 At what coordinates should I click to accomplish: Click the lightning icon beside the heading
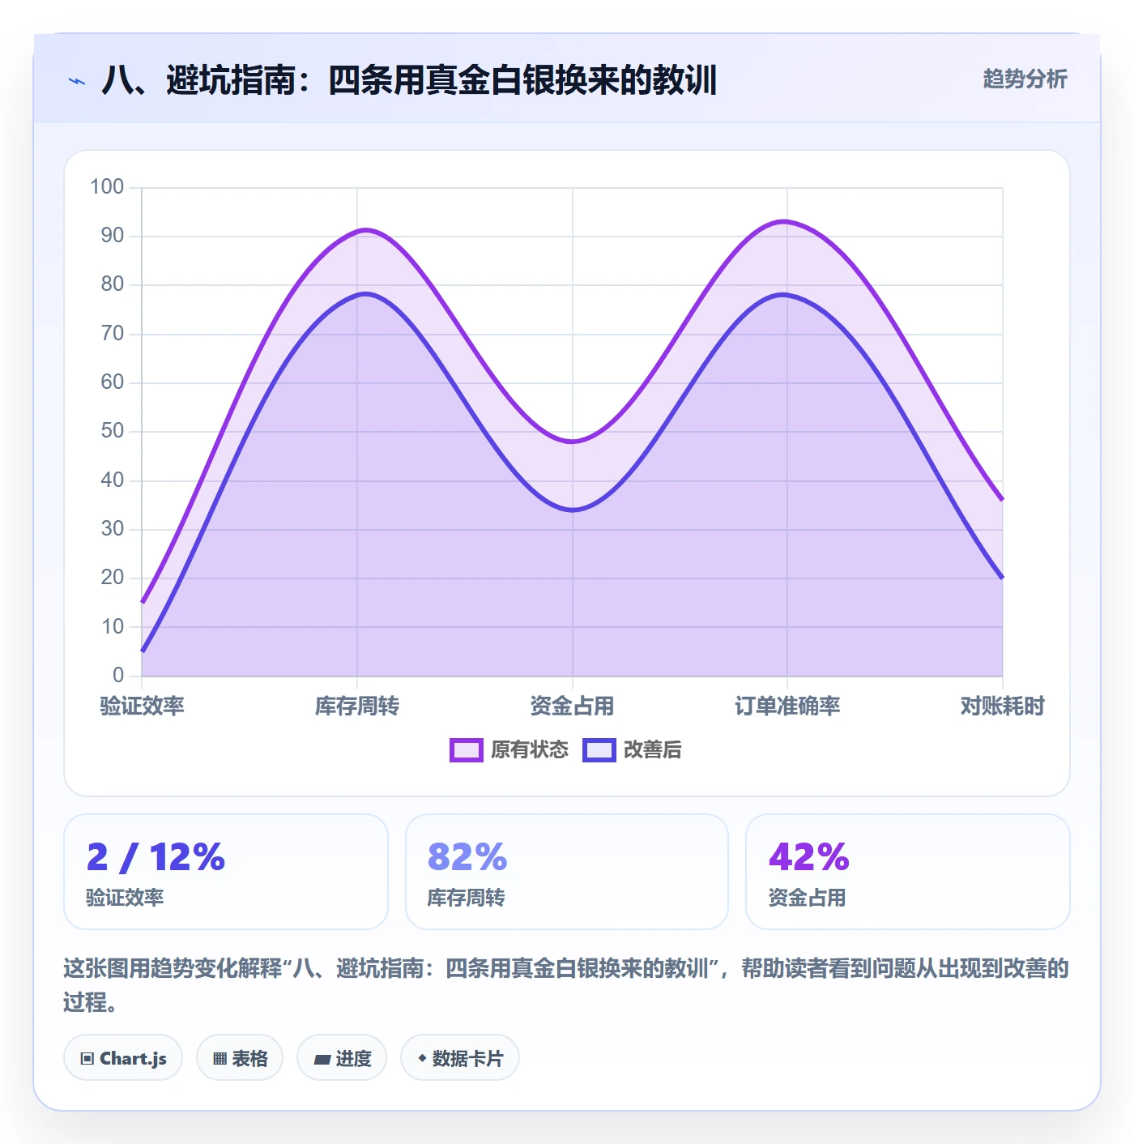(77, 81)
